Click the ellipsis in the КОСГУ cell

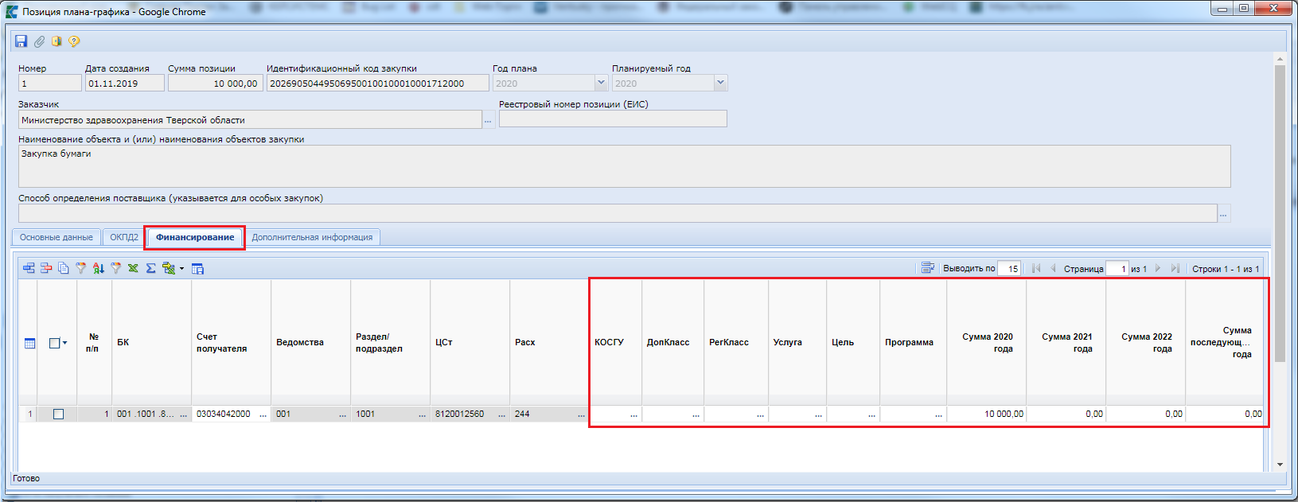pyautogui.click(x=633, y=414)
